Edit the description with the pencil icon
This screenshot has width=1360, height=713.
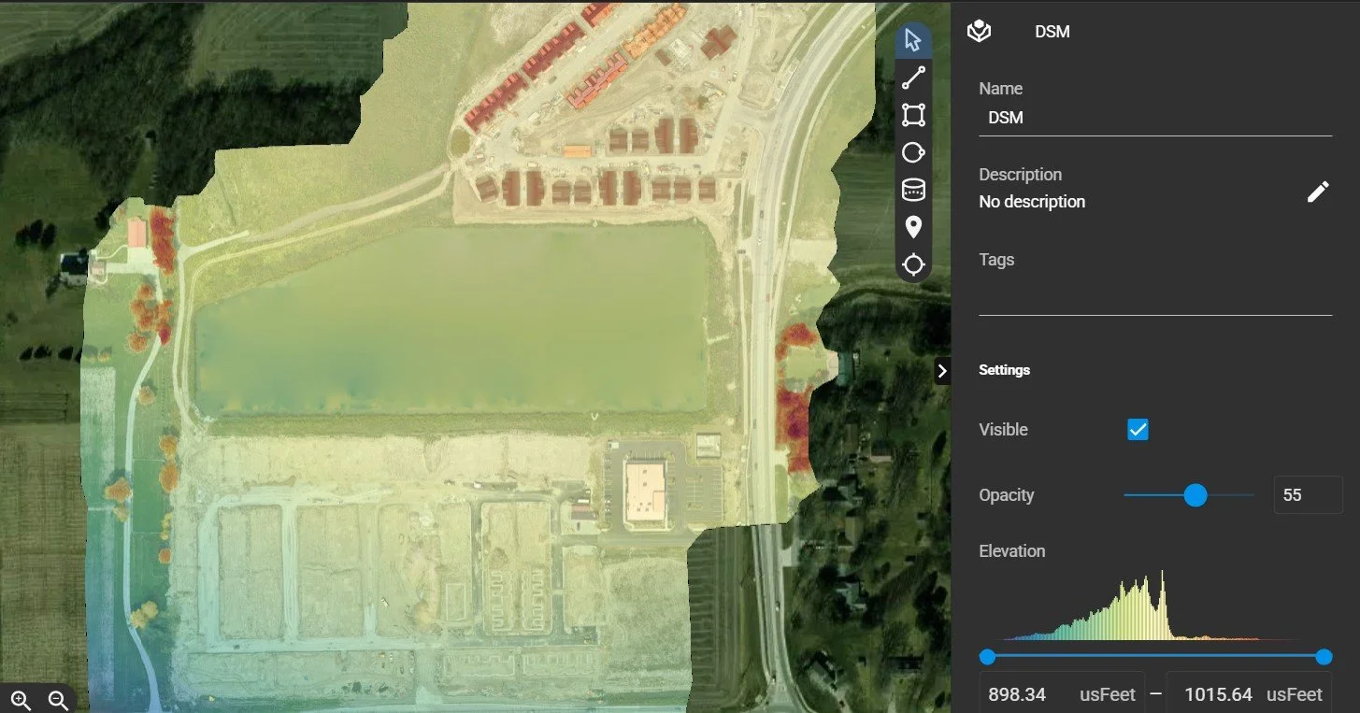click(x=1318, y=192)
